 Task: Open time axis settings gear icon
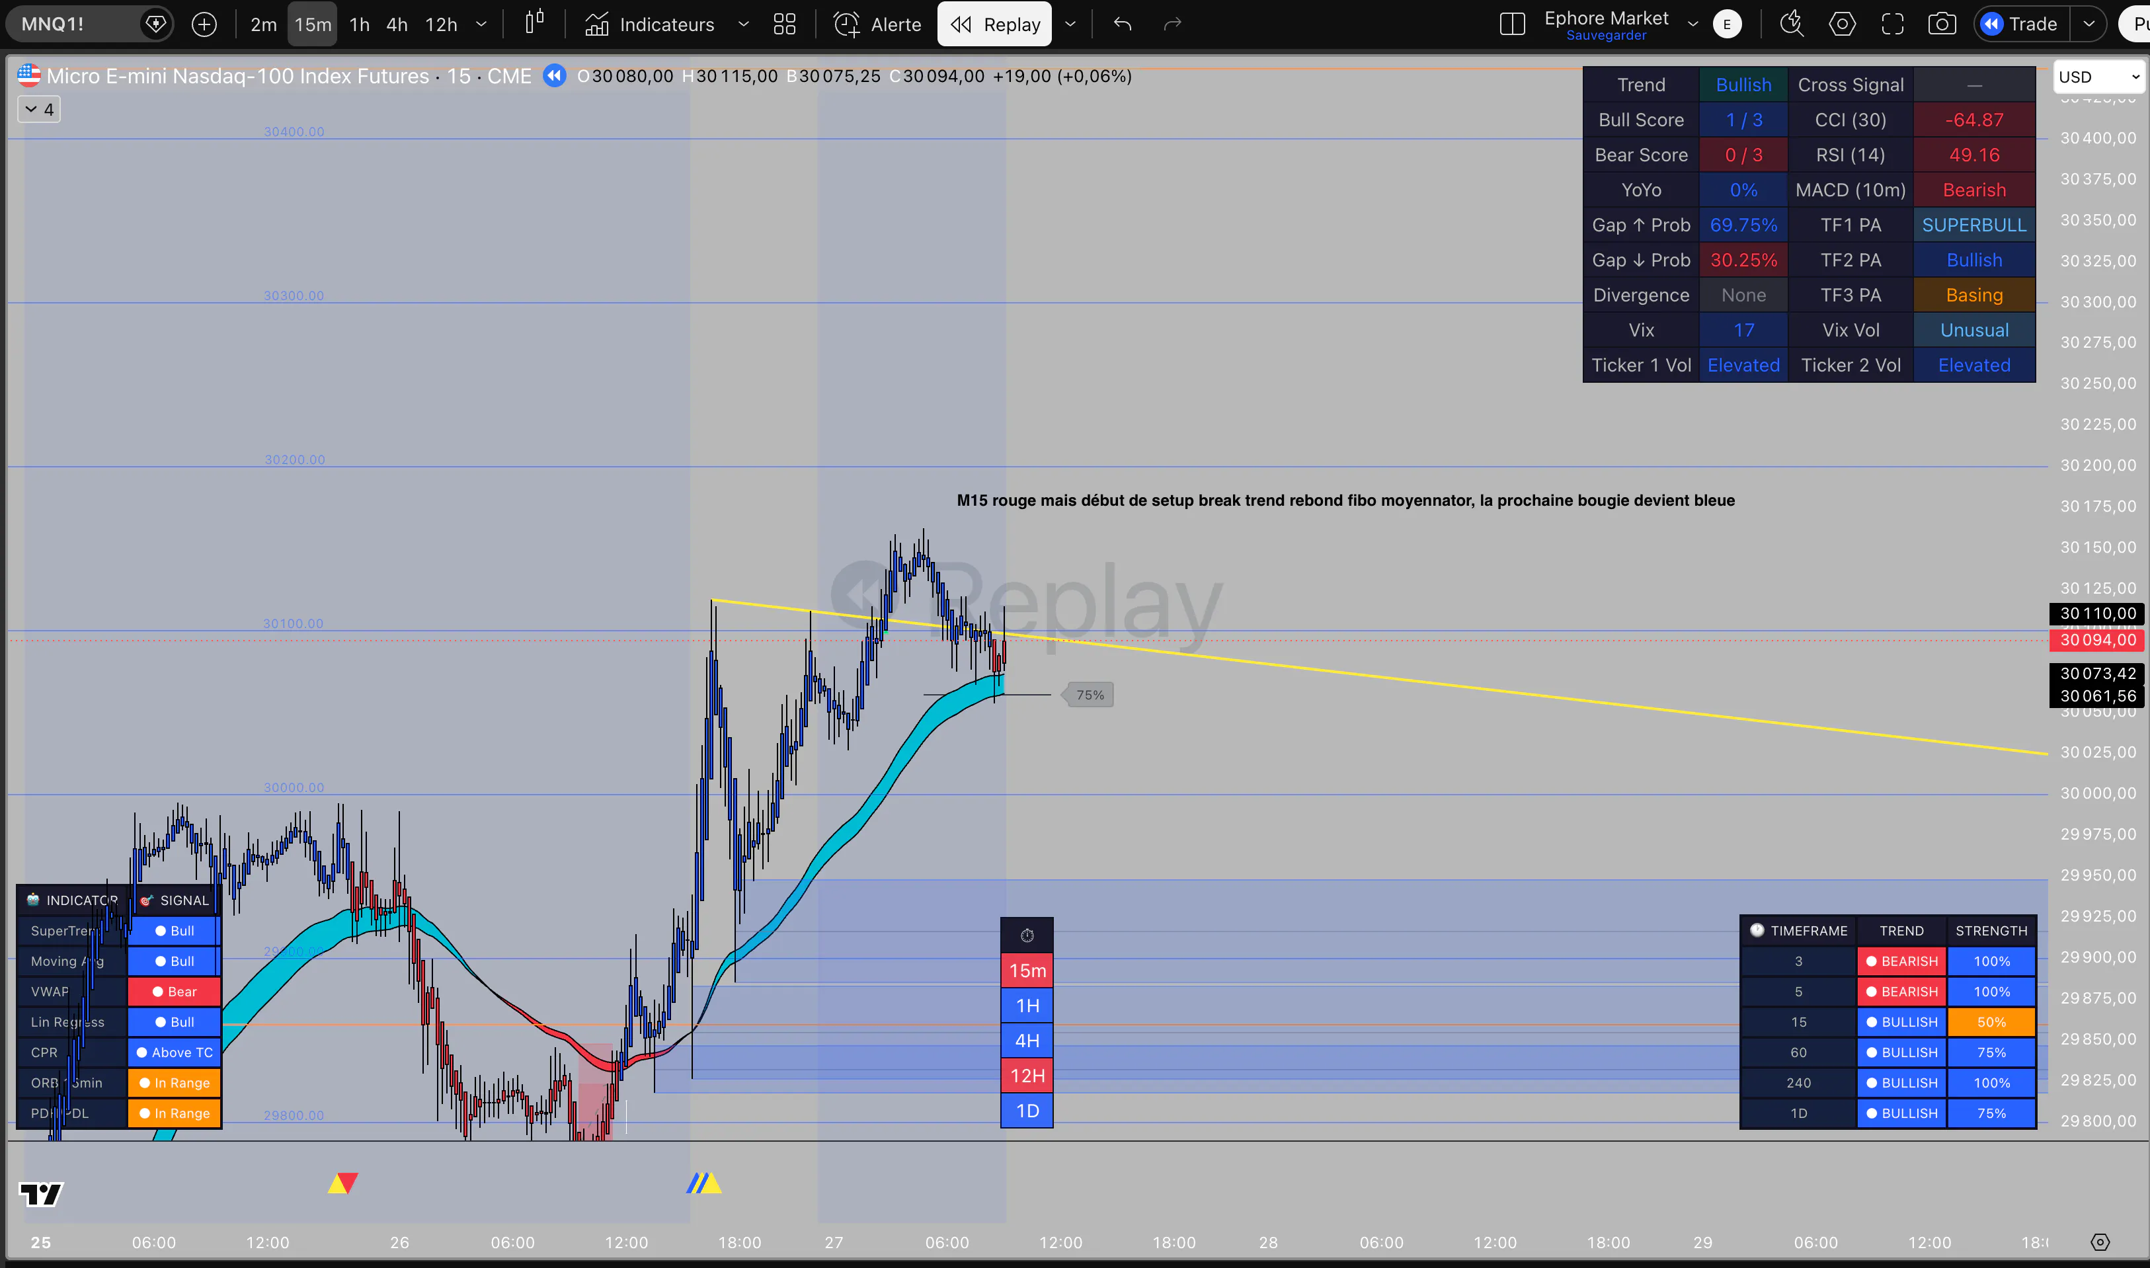(2100, 1242)
